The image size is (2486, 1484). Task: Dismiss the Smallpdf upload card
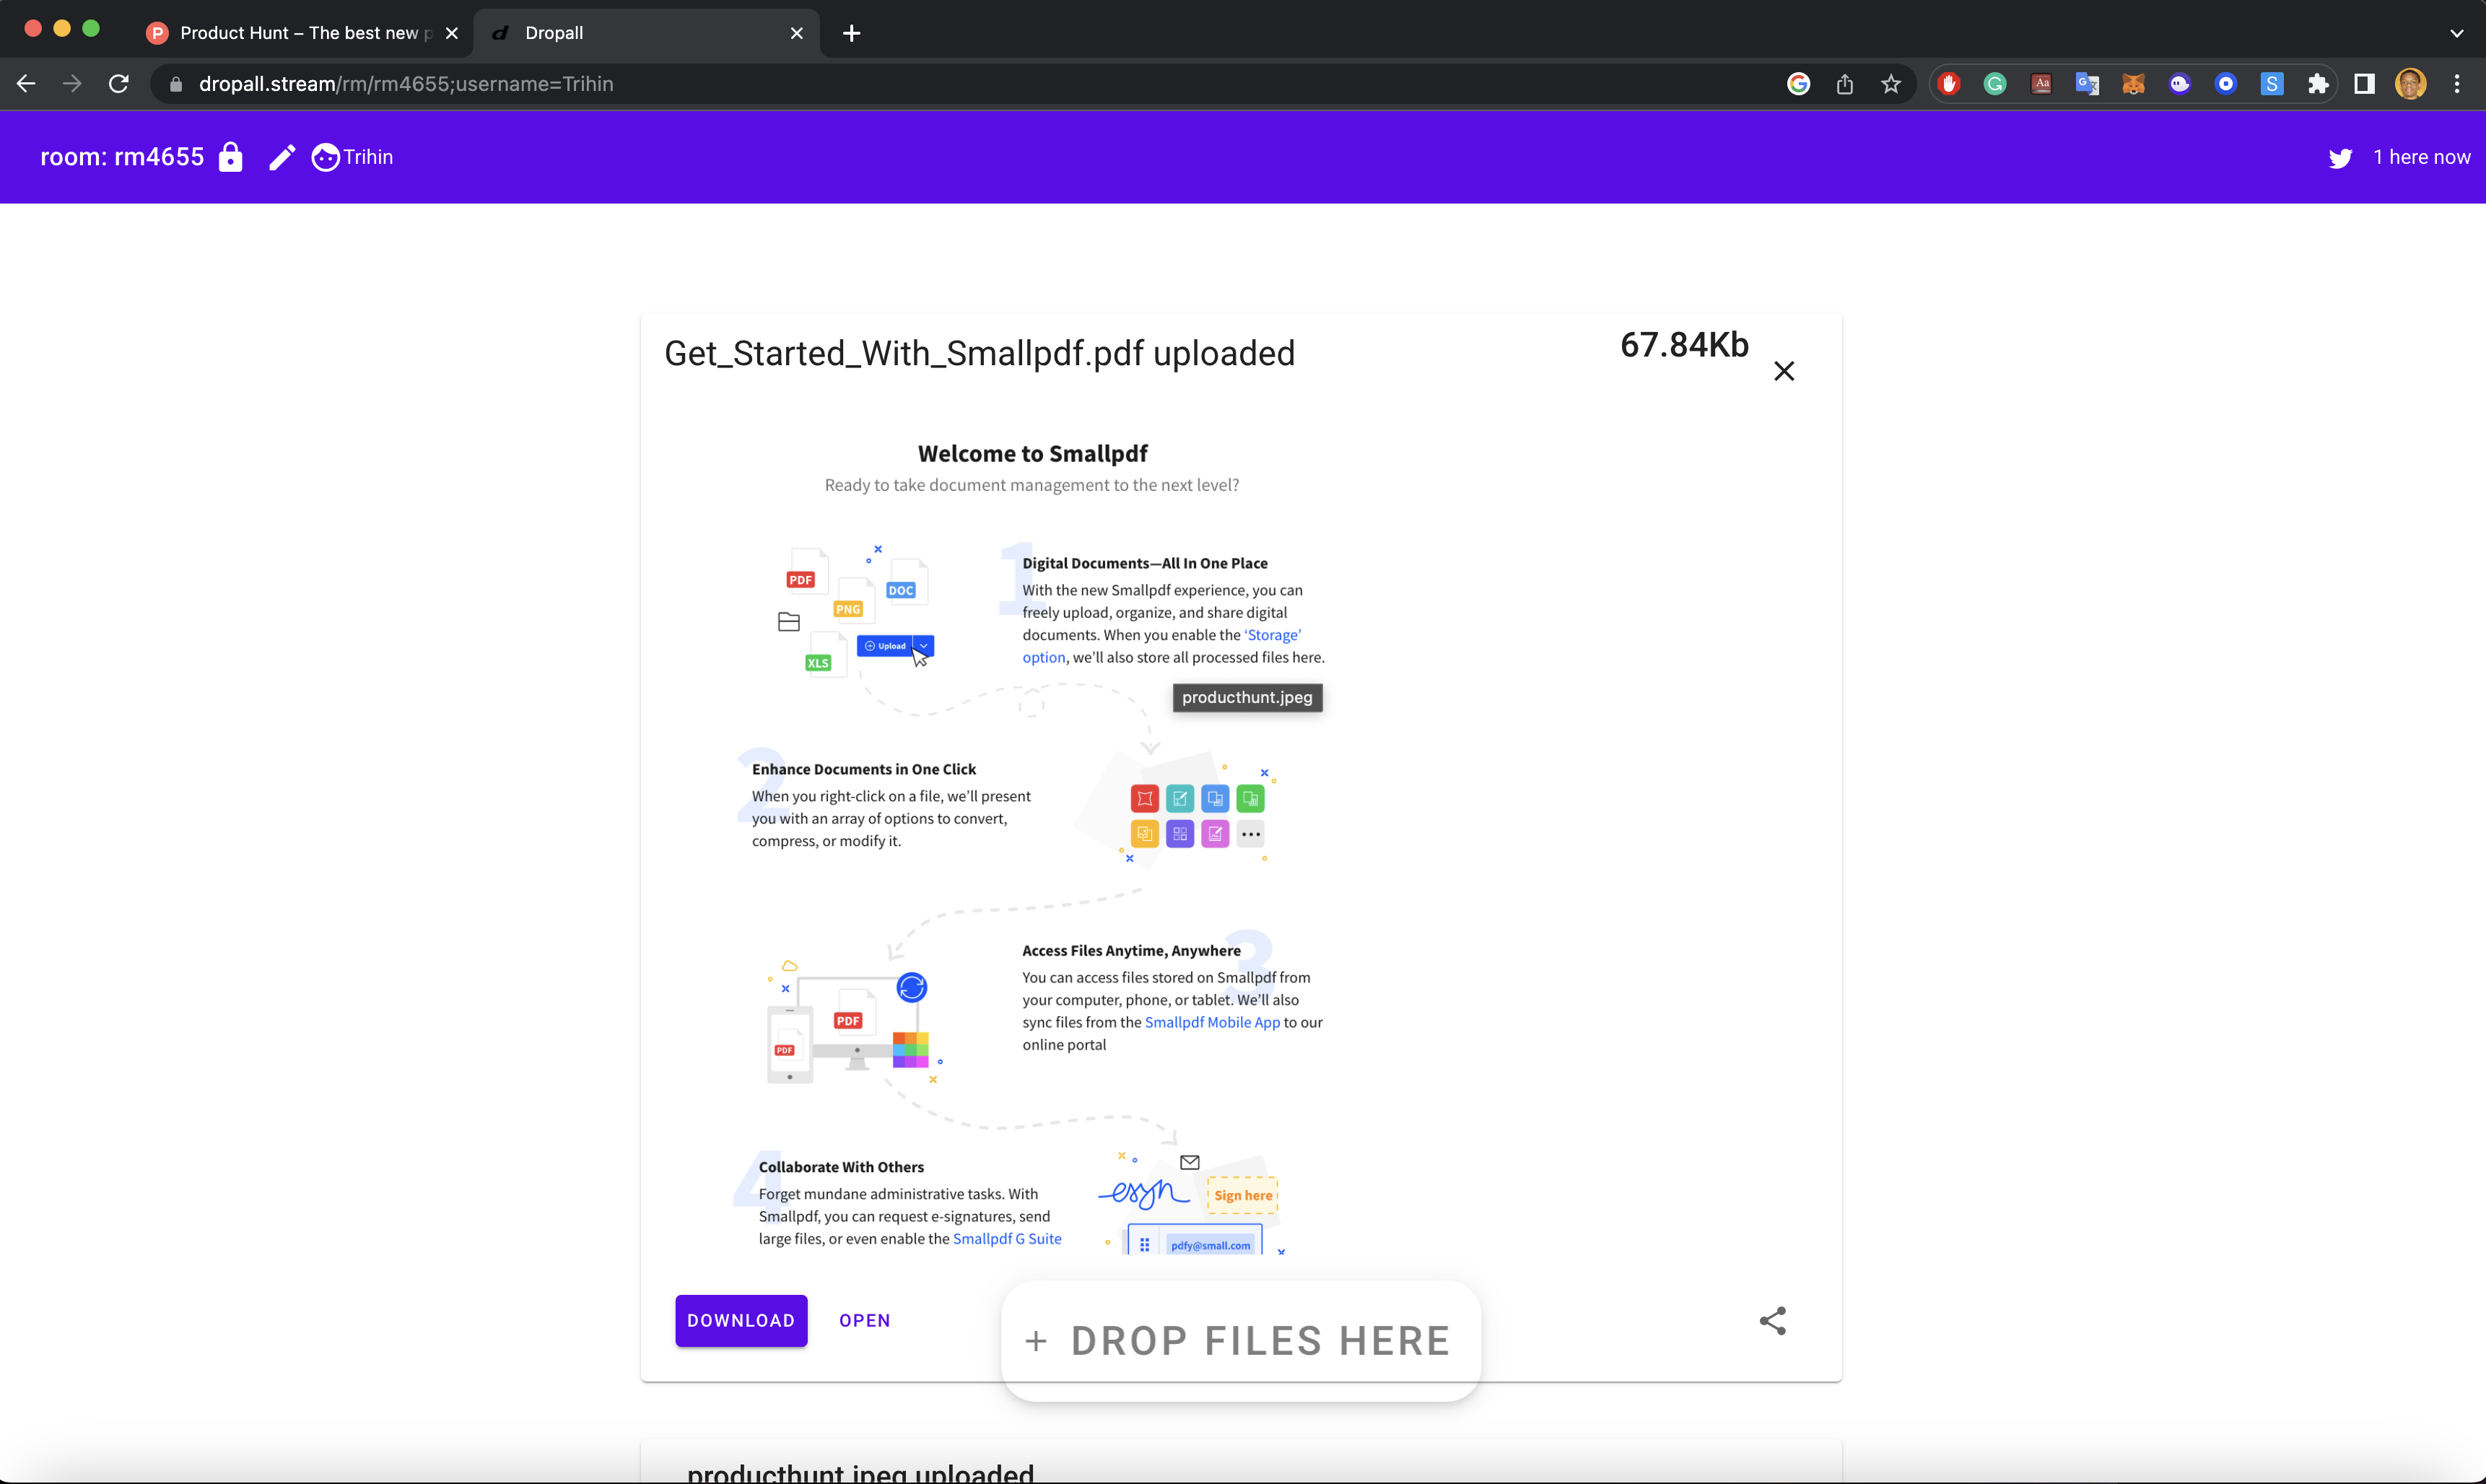[x=1784, y=371]
